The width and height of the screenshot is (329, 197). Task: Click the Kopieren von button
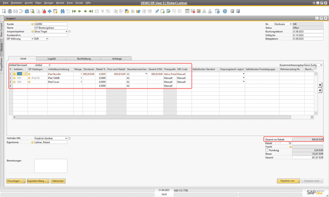tap(288, 181)
